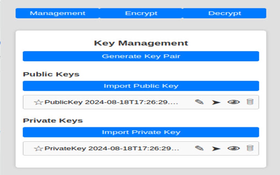Screen dimensions: 280x175
Task: Delete the PublicKey entry with the trash icon
Action: coord(250,102)
